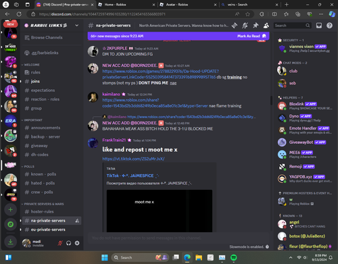Open the eu-private-servers channel
The height and width of the screenshot is (264, 338).
(51, 230)
